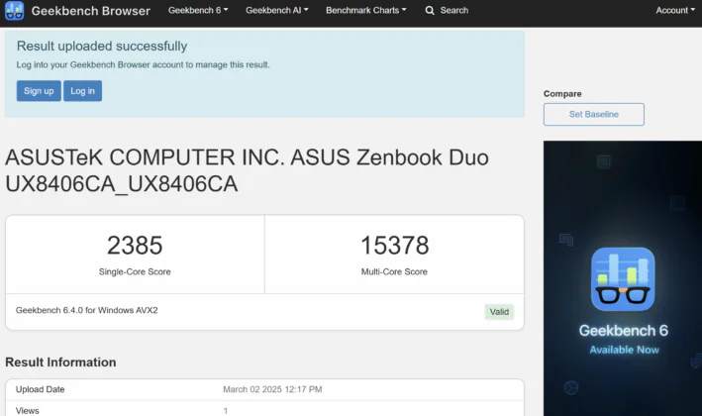Click the Valid badge
Image resolution: width=702 pixels, height=416 pixels.
click(x=499, y=312)
